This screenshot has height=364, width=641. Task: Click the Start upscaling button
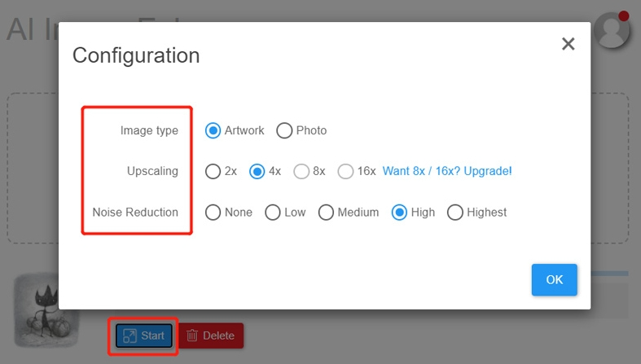(x=144, y=335)
